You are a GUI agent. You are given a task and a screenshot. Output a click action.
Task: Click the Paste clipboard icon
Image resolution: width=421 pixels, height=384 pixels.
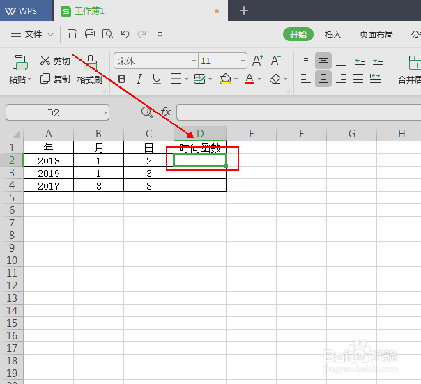click(x=20, y=63)
